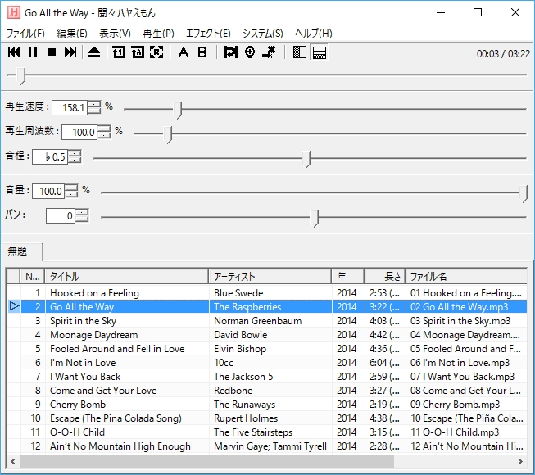Increase volume with spinner up arrow
This screenshot has height=475, width=535.
point(71,188)
